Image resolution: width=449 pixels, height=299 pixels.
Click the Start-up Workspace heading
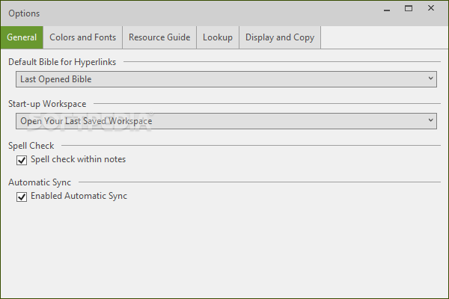pyautogui.click(x=47, y=104)
